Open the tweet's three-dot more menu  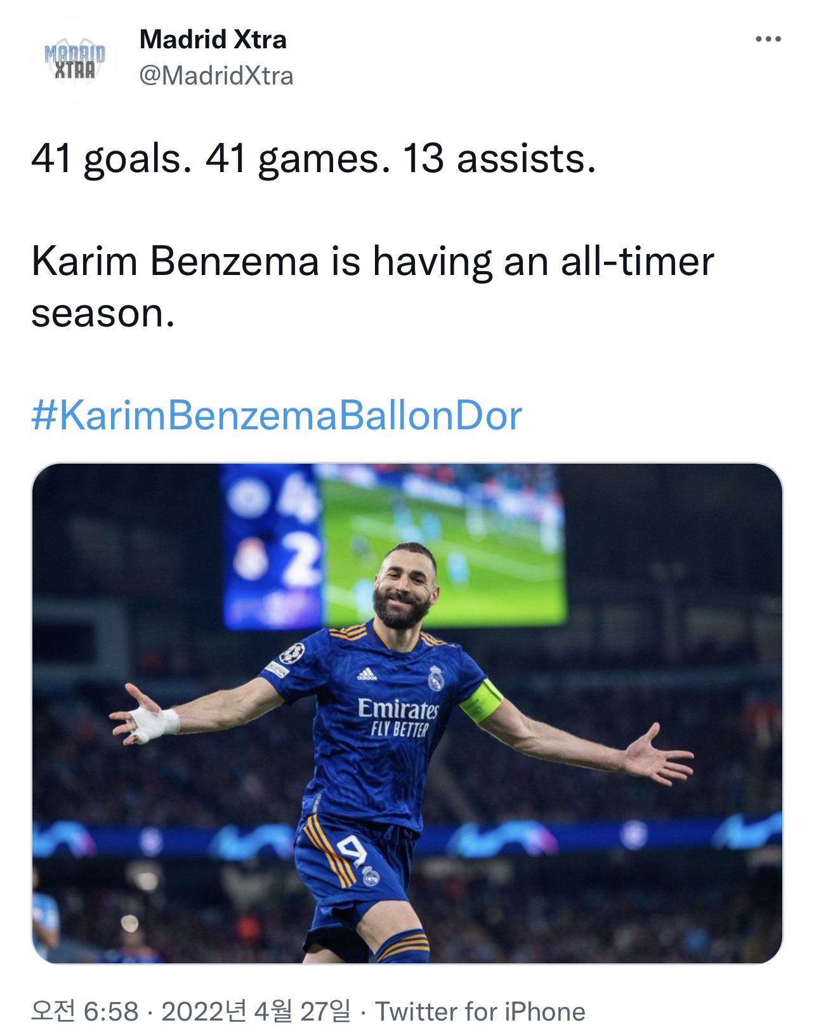768,40
